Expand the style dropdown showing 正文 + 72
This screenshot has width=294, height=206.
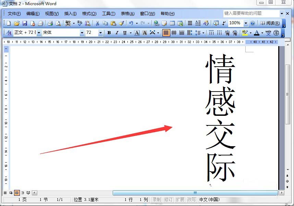(39, 33)
